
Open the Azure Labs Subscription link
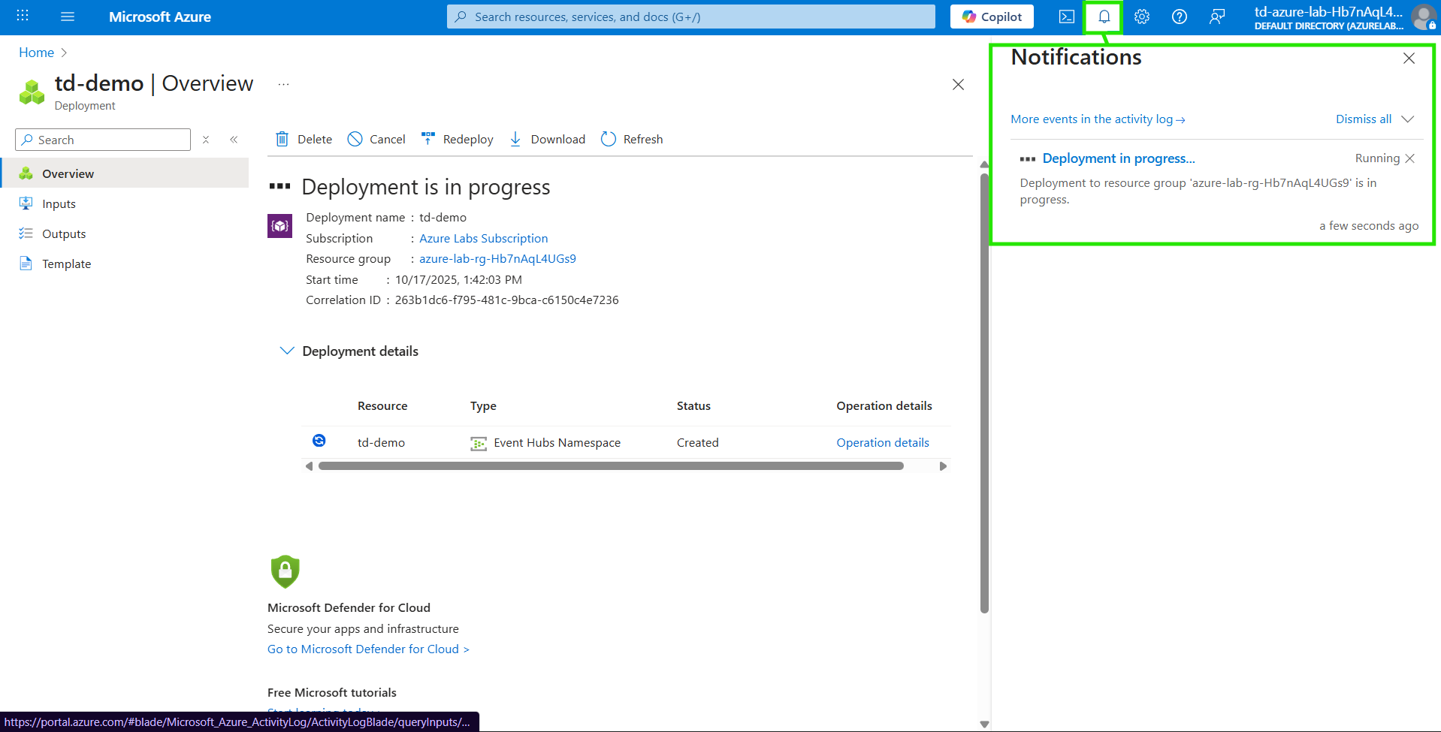(x=483, y=238)
